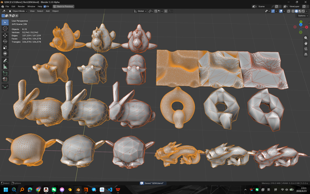Select the Add Cube tool
The image size is (310, 194).
click(x=5, y=74)
